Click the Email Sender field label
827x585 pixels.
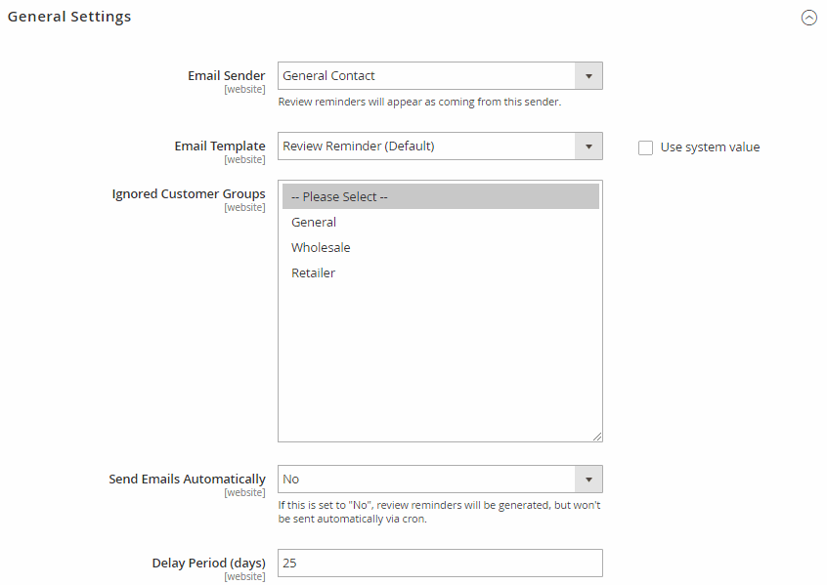(x=226, y=76)
